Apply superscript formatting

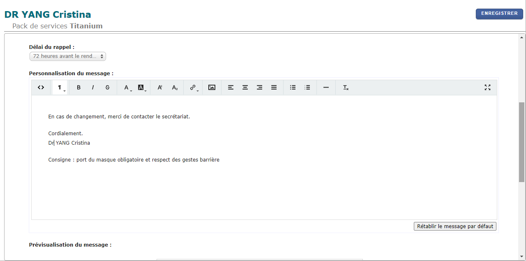click(x=159, y=87)
